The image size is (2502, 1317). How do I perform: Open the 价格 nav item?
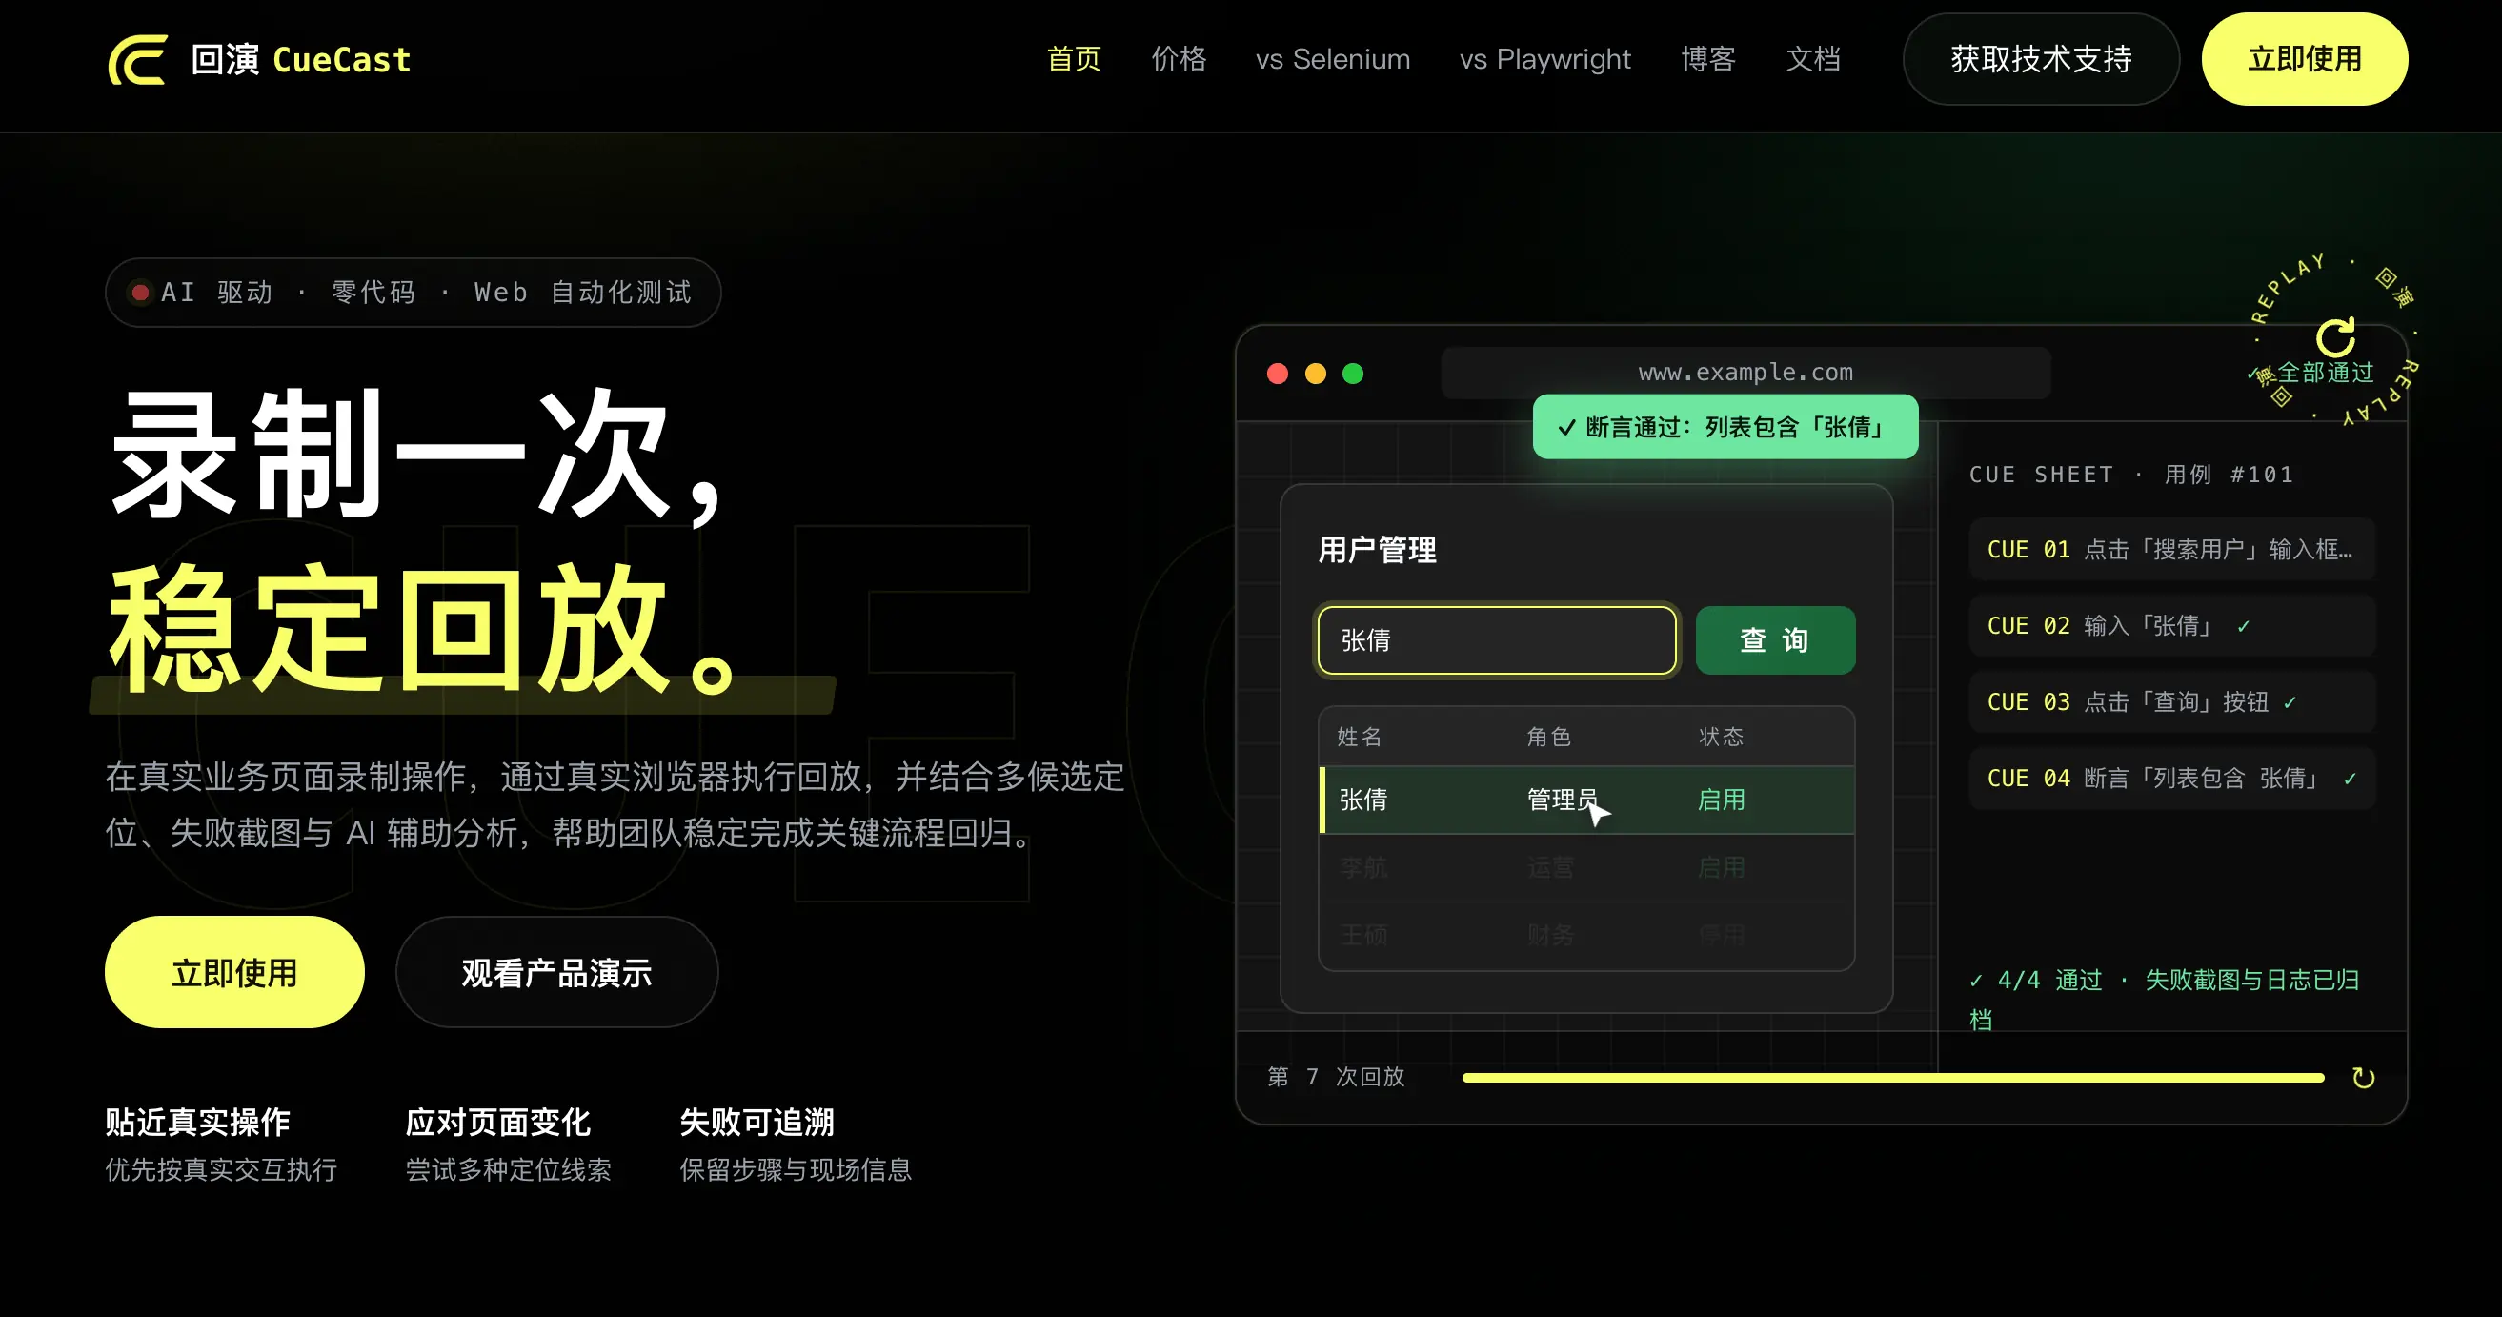[1179, 59]
